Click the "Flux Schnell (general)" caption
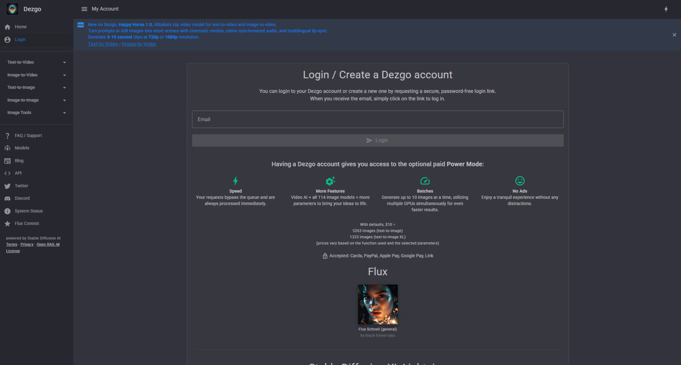Image resolution: width=681 pixels, height=365 pixels. [377, 329]
